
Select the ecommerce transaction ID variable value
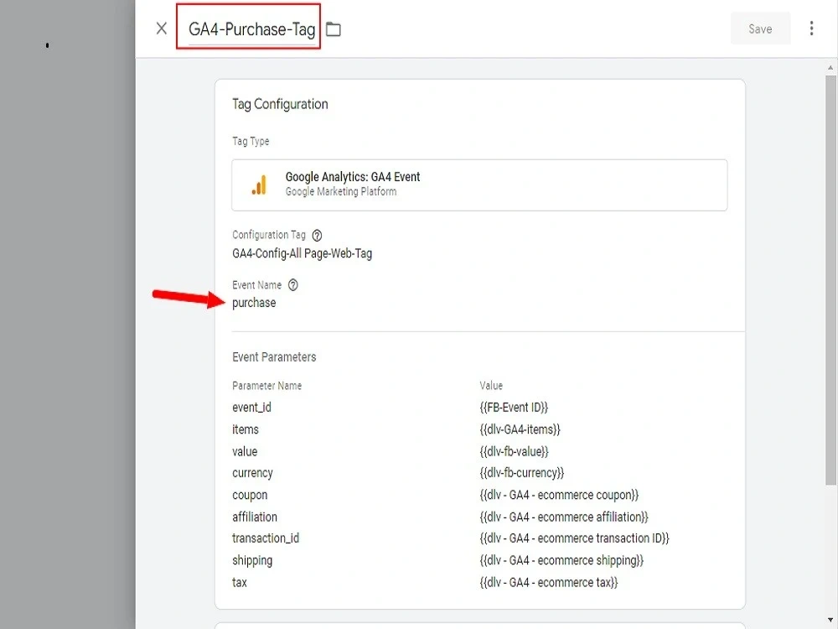(575, 538)
